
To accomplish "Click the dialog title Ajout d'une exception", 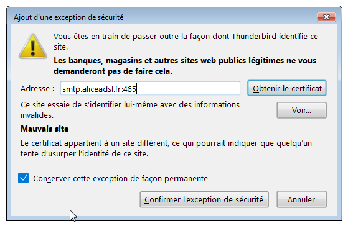I will (68, 17).
